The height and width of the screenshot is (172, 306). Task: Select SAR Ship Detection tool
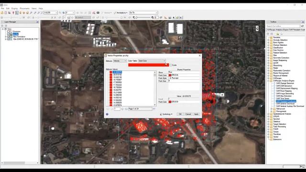pyautogui.click(x=284, y=96)
